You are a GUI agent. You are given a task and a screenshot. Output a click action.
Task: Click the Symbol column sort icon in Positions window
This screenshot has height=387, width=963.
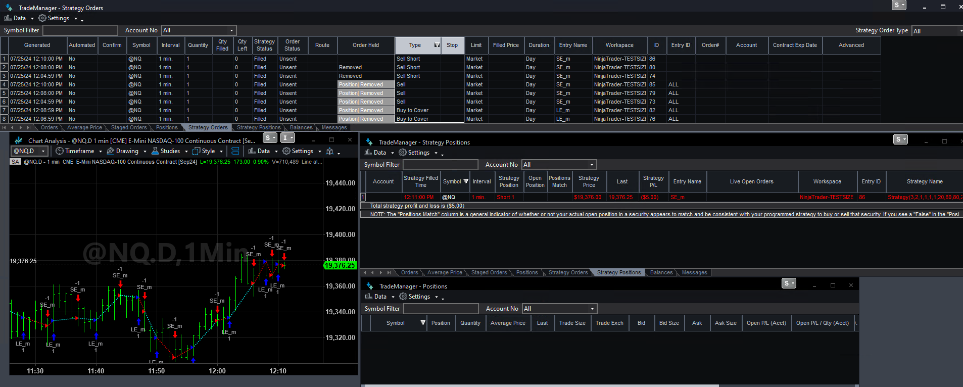[423, 323]
